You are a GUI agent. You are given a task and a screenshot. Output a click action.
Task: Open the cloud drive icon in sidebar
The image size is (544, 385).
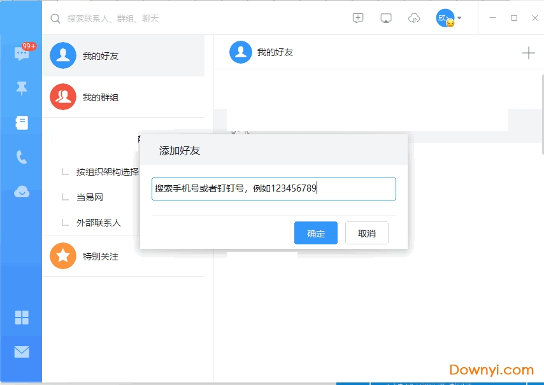click(22, 192)
